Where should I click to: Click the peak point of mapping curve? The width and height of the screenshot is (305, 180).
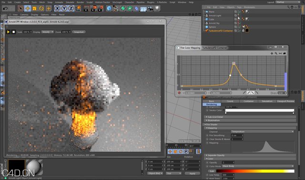pos(234,63)
